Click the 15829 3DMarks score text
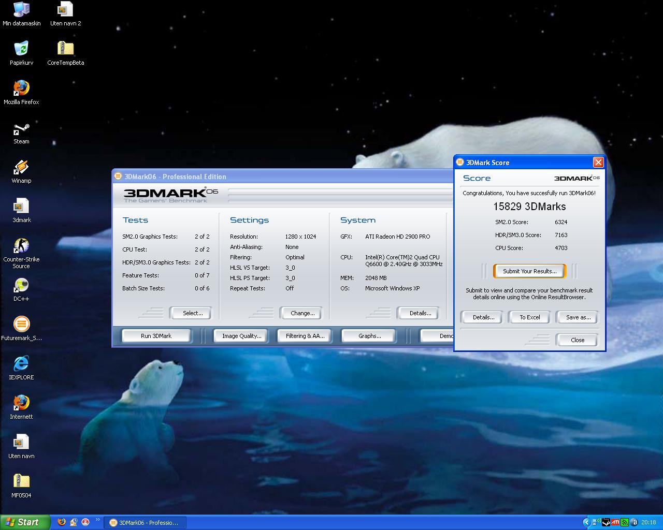The height and width of the screenshot is (530, 663). tap(529, 207)
